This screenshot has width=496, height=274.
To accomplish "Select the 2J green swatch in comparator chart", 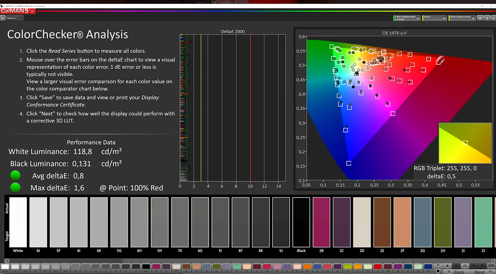I will click(x=483, y=222).
